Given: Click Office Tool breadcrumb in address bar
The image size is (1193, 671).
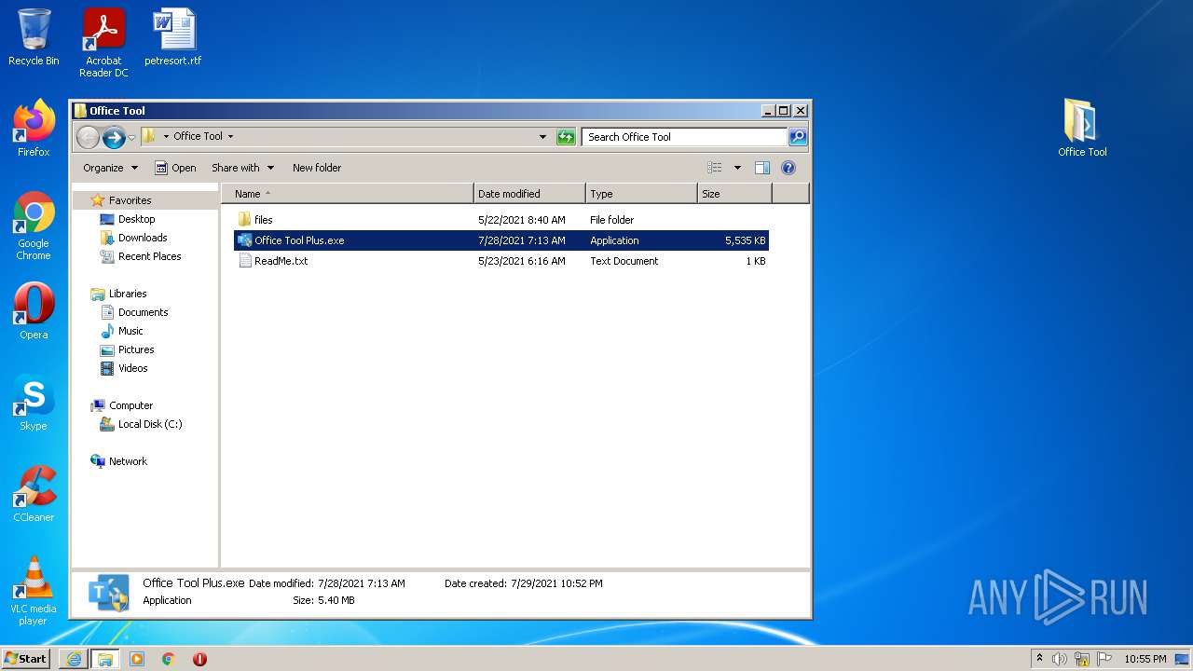Looking at the screenshot, I should 199,136.
